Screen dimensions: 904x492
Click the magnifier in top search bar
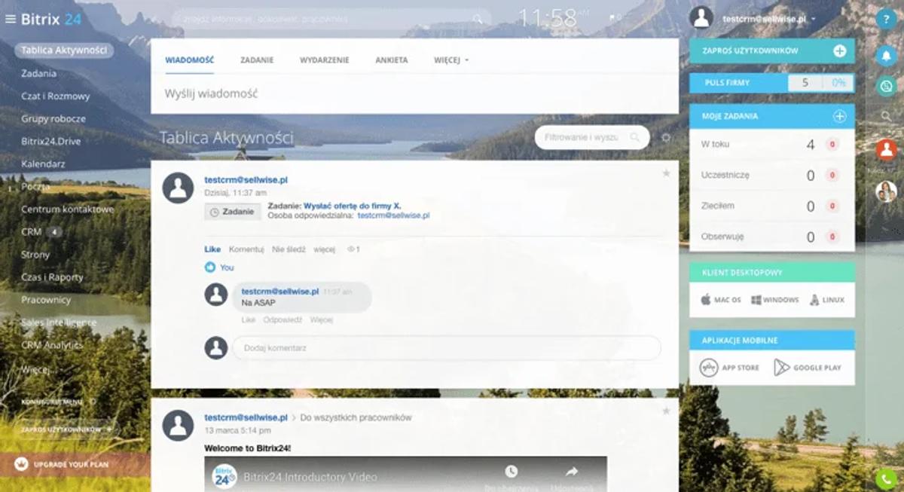click(x=478, y=19)
